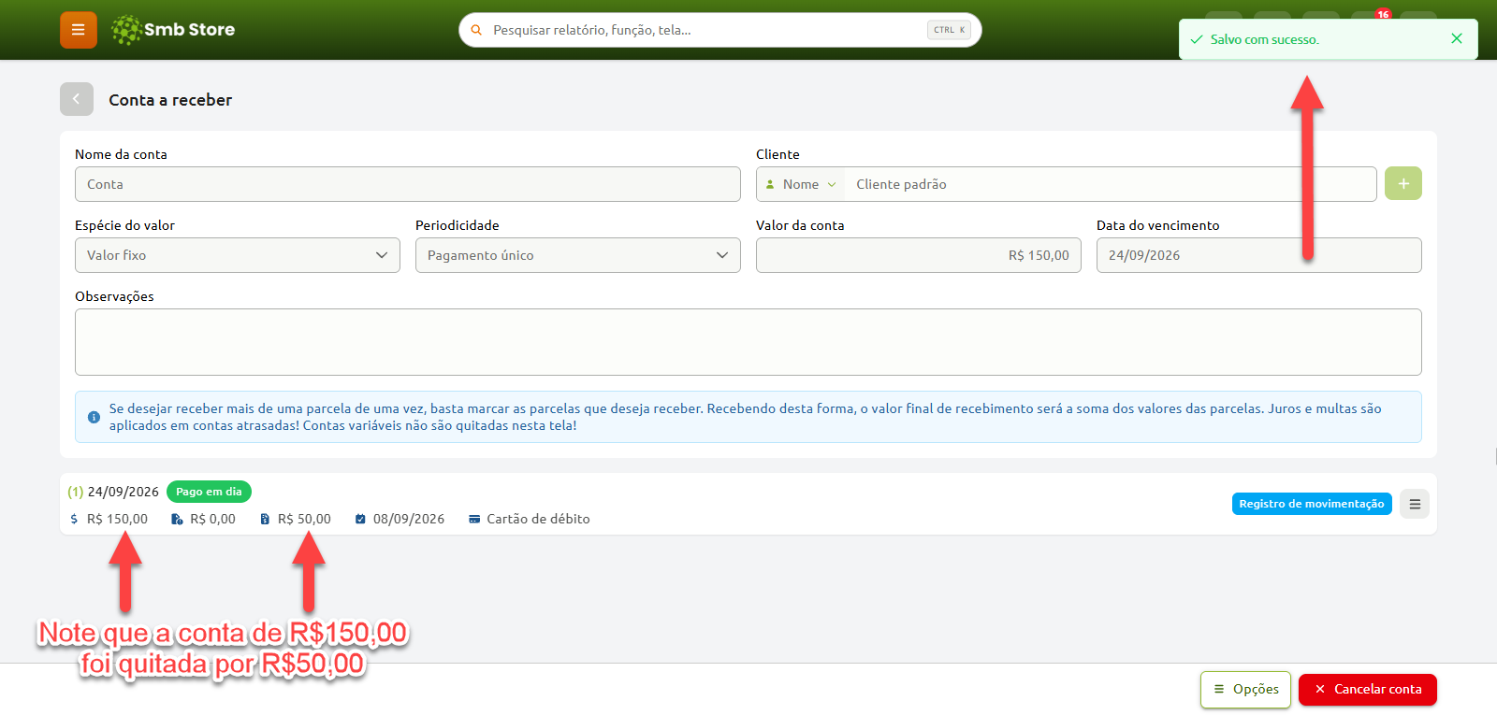This screenshot has width=1497, height=715.
Task: Go back using the left chevron button
Action: click(x=77, y=99)
